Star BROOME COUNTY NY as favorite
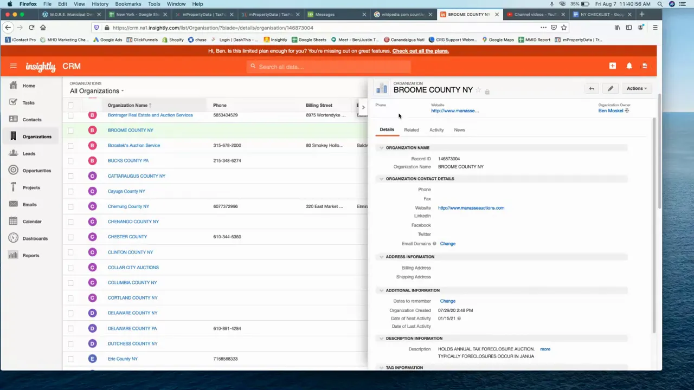Screen dimensions: 694x390 [x=478, y=90]
